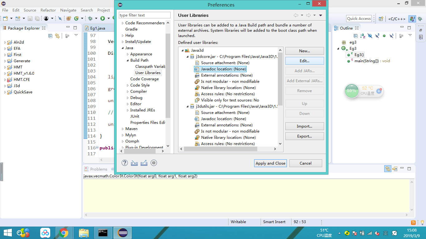
Task: Open the Refactor menu
Action: point(48,10)
